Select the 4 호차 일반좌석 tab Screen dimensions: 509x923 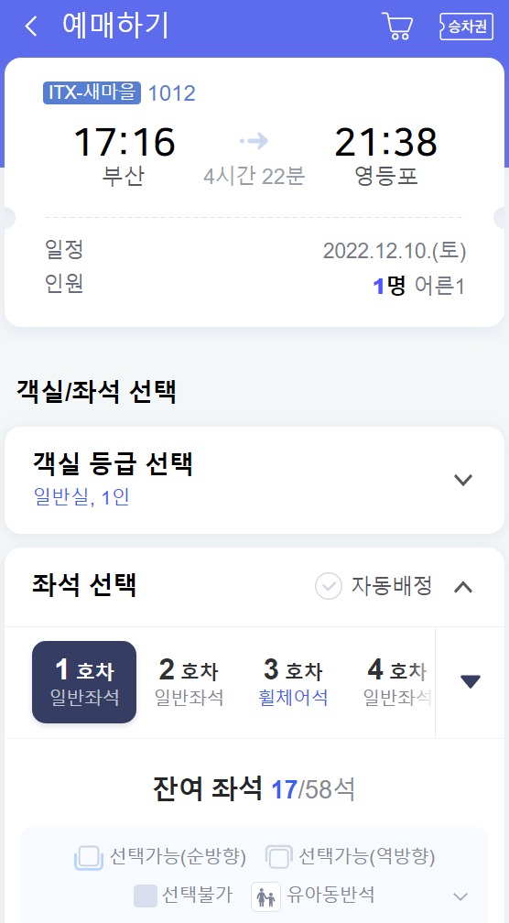click(x=397, y=682)
